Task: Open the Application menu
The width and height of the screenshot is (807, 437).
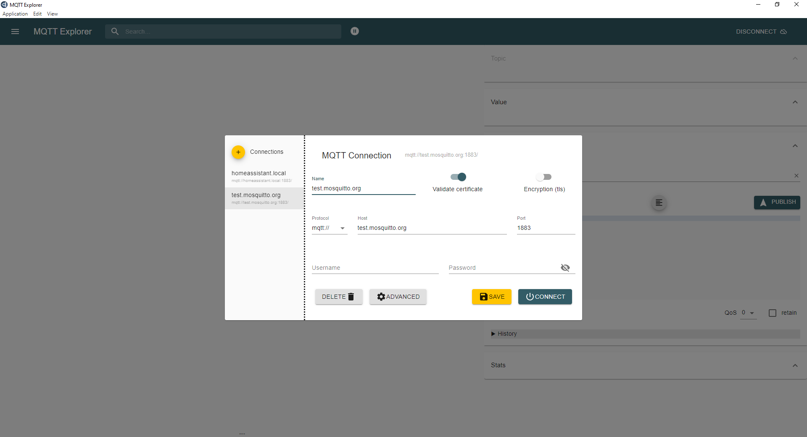Action: click(15, 14)
